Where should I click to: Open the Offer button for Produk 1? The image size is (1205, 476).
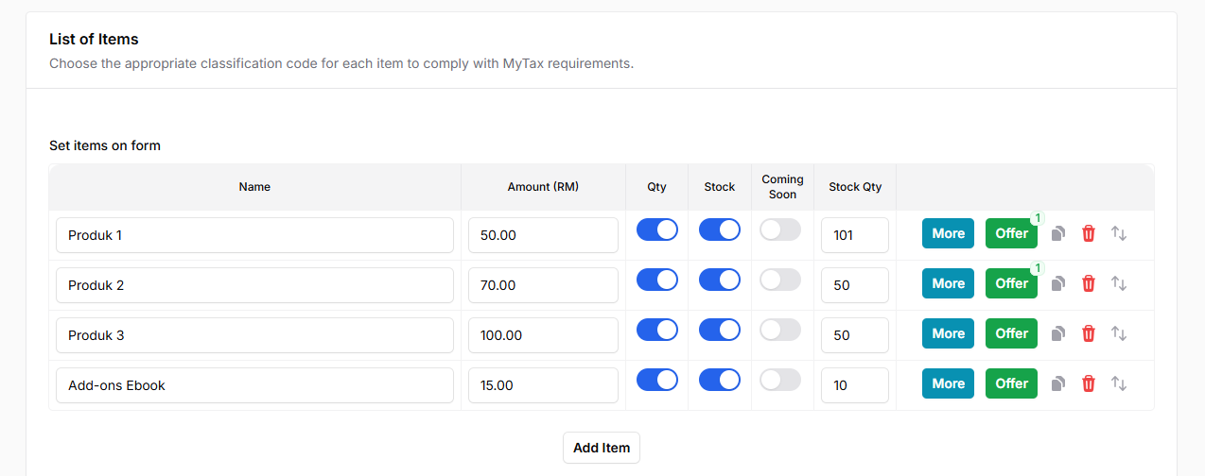pos(1010,233)
